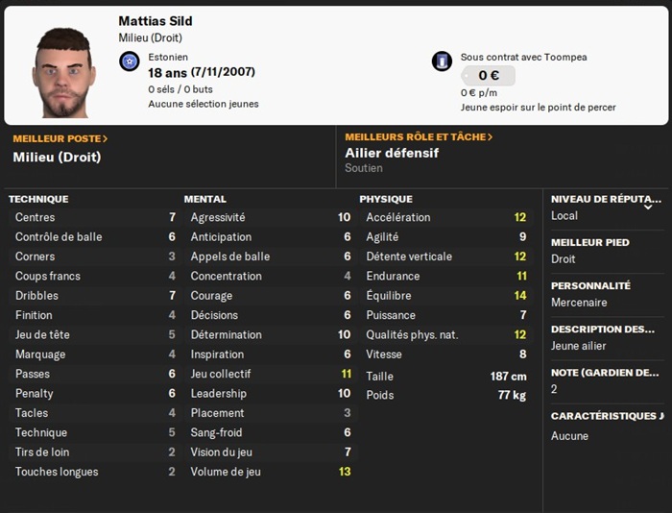Click the Volume de jeu attribute row
The width and height of the screenshot is (672, 513).
click(269, 472)
